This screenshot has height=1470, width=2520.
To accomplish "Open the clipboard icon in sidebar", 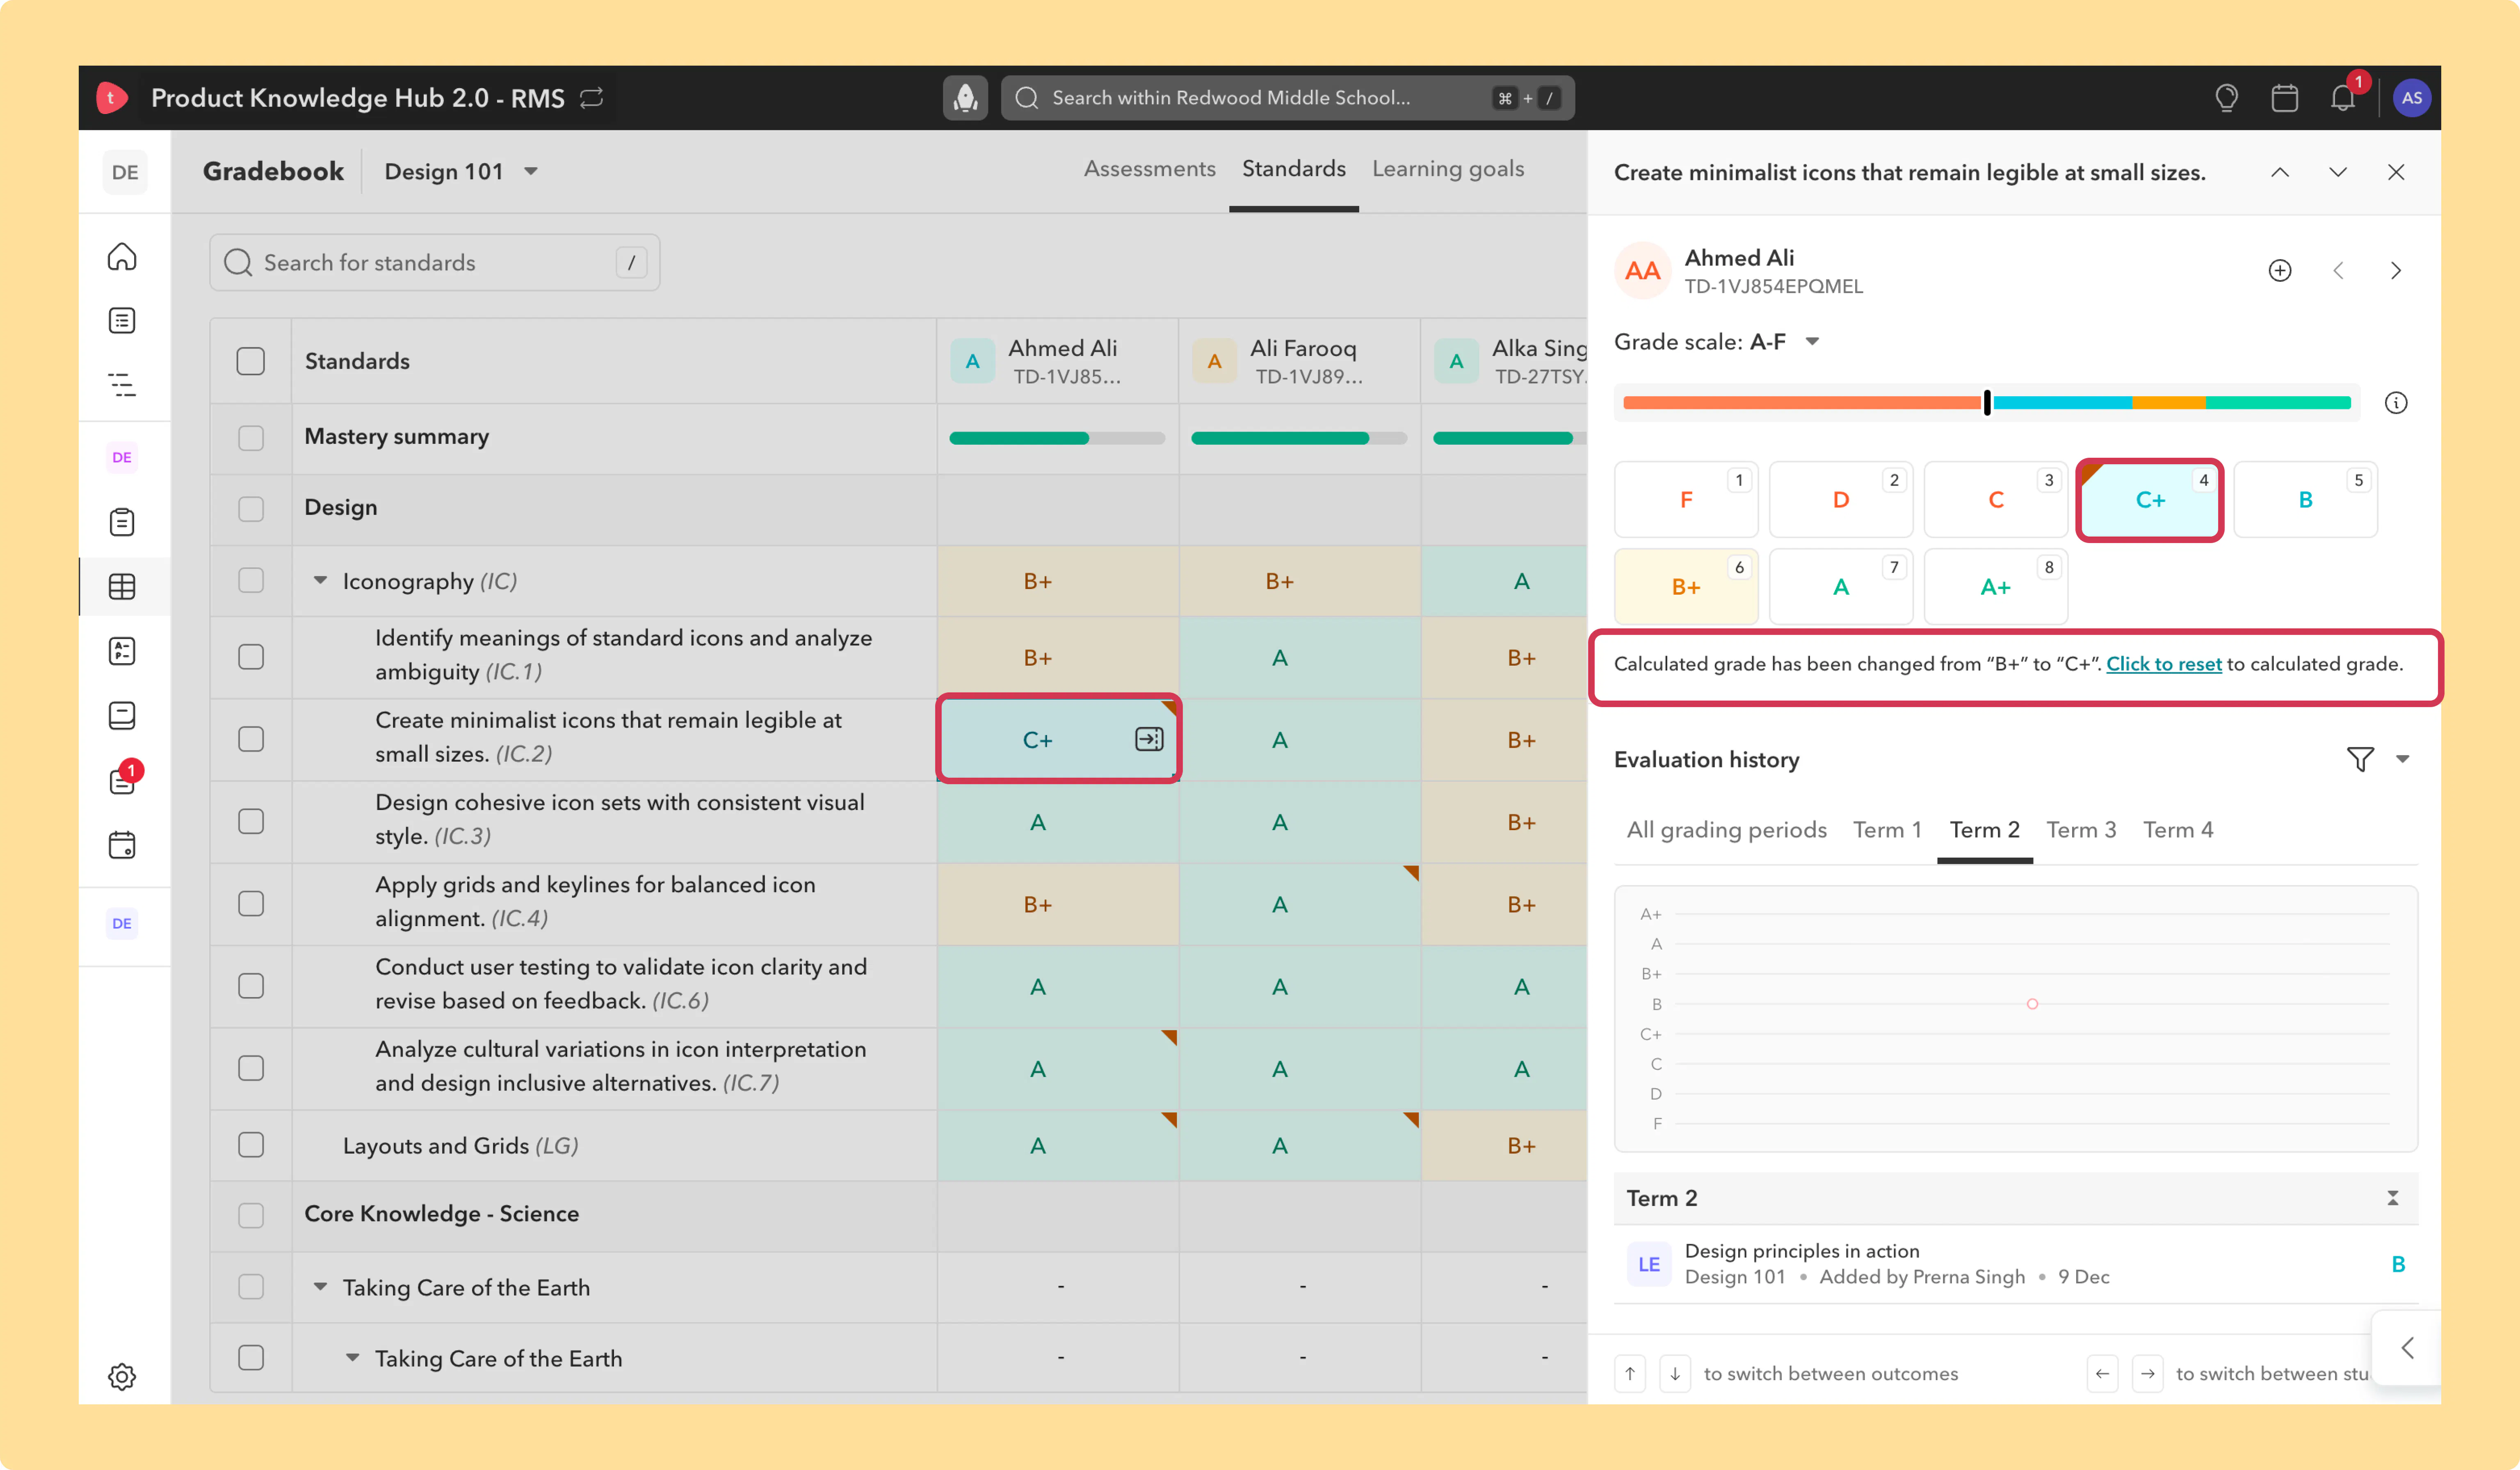I will [122, 522].
